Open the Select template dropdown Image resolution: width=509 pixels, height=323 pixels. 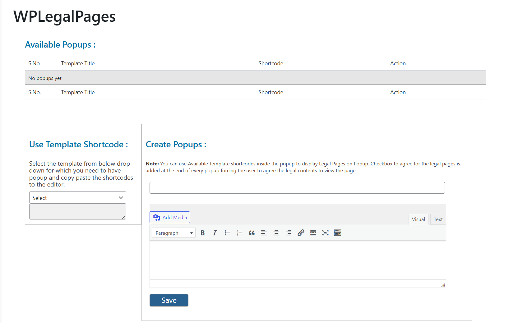78,198
